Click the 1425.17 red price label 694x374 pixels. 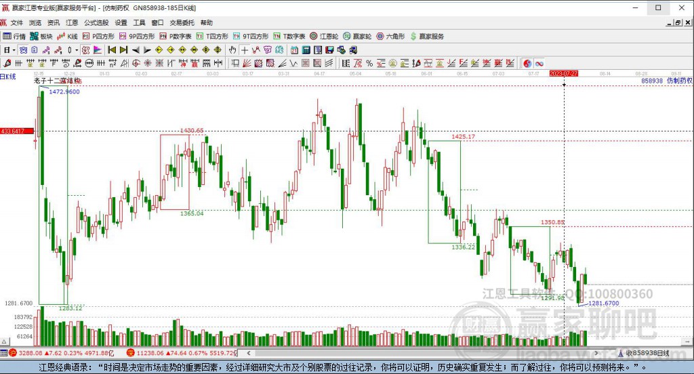click(x=463, y=136)
